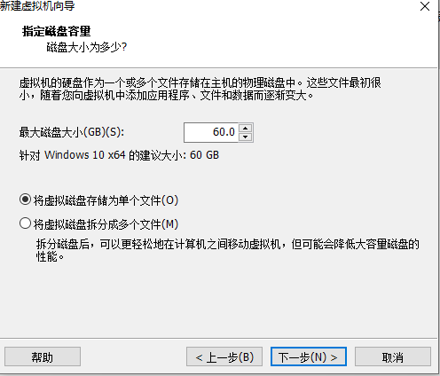Cancel the wizard with 取消 button
440x376 pixels.
click(393, 356)
